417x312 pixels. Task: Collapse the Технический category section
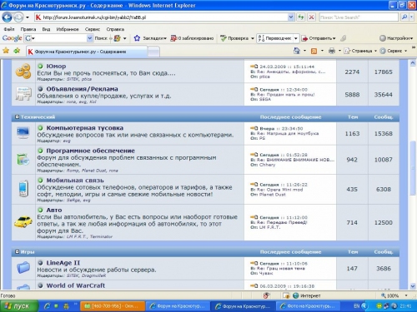click(x=17, y=117)
